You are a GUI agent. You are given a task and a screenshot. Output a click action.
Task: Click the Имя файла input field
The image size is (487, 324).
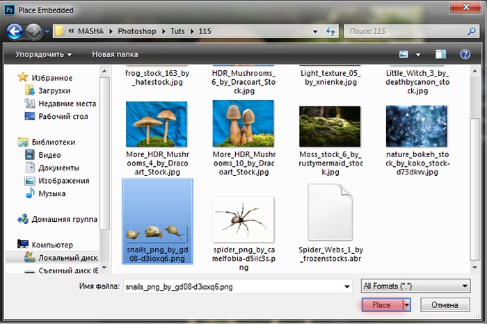coord(238,286)
